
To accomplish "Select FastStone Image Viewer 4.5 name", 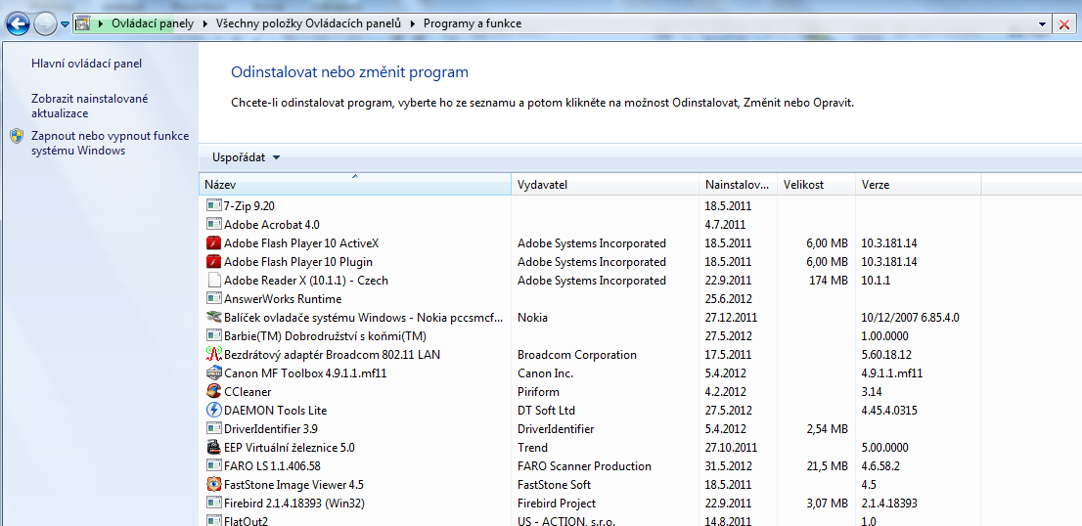I will pos(293,485).
